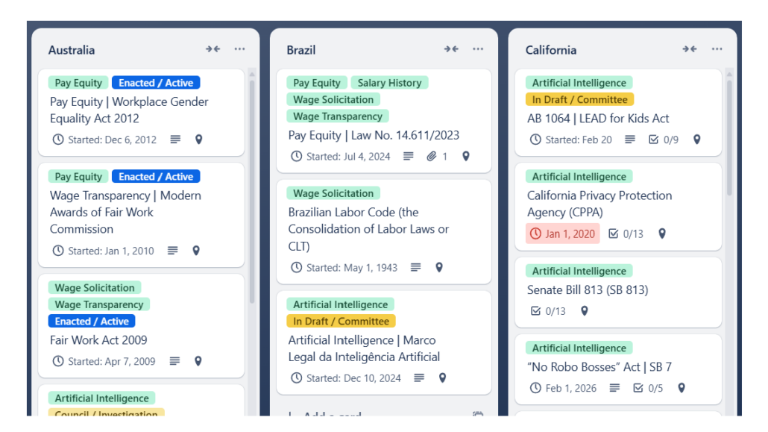Open the Australia list actions menu

239,49
